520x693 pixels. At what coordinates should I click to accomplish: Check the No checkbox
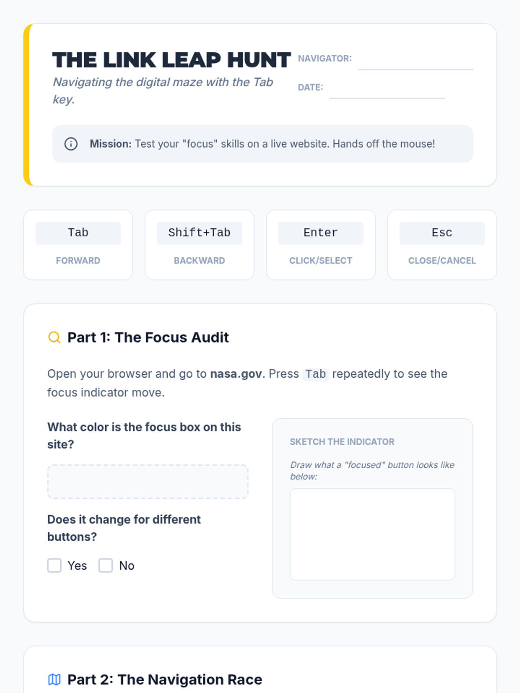pos(106,566)
